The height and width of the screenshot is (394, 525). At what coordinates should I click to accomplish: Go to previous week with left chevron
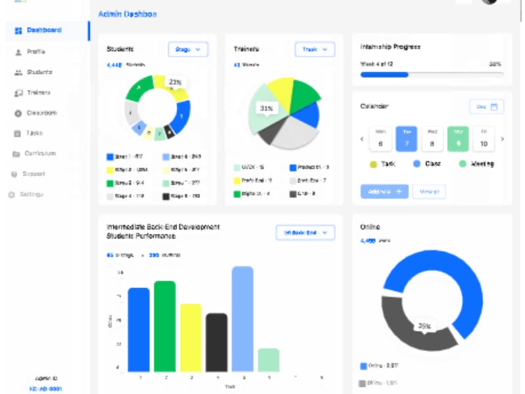362,139
